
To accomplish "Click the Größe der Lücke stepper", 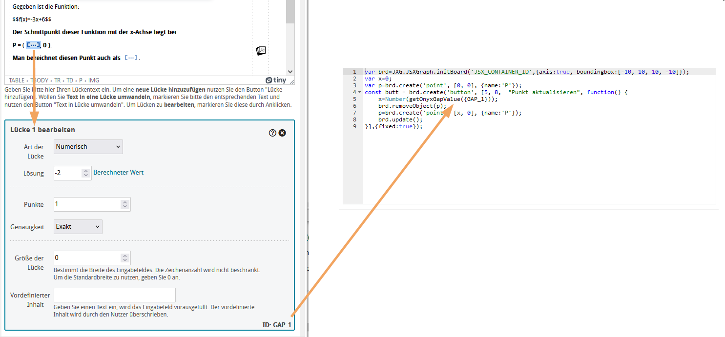I will point(125,258).
